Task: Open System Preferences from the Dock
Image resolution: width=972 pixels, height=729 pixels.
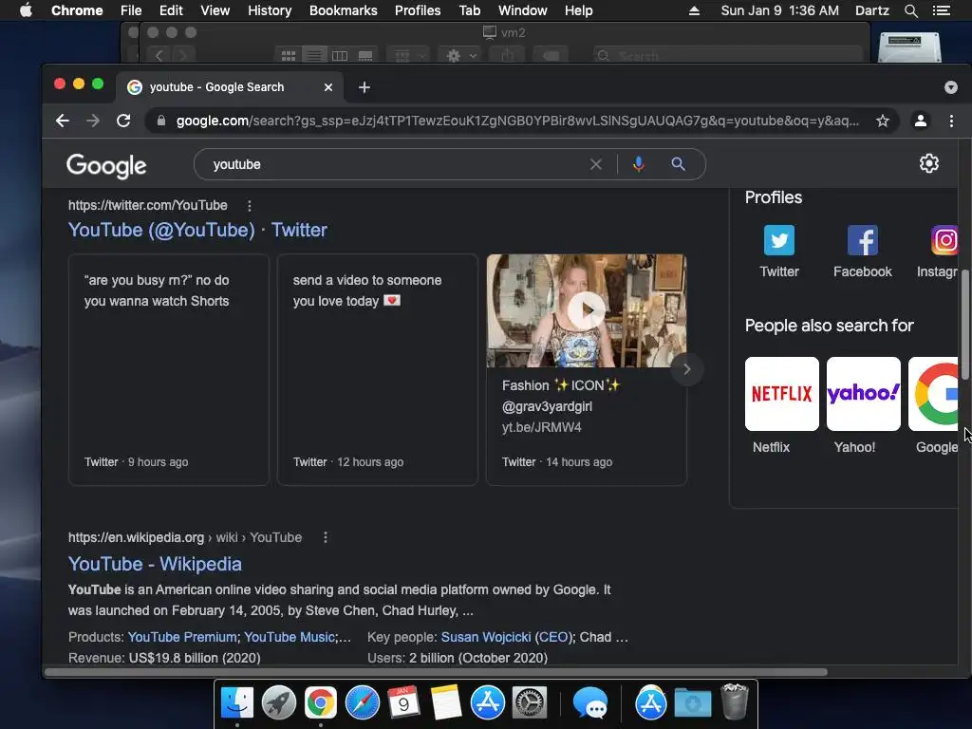Action: pos(530,703)
